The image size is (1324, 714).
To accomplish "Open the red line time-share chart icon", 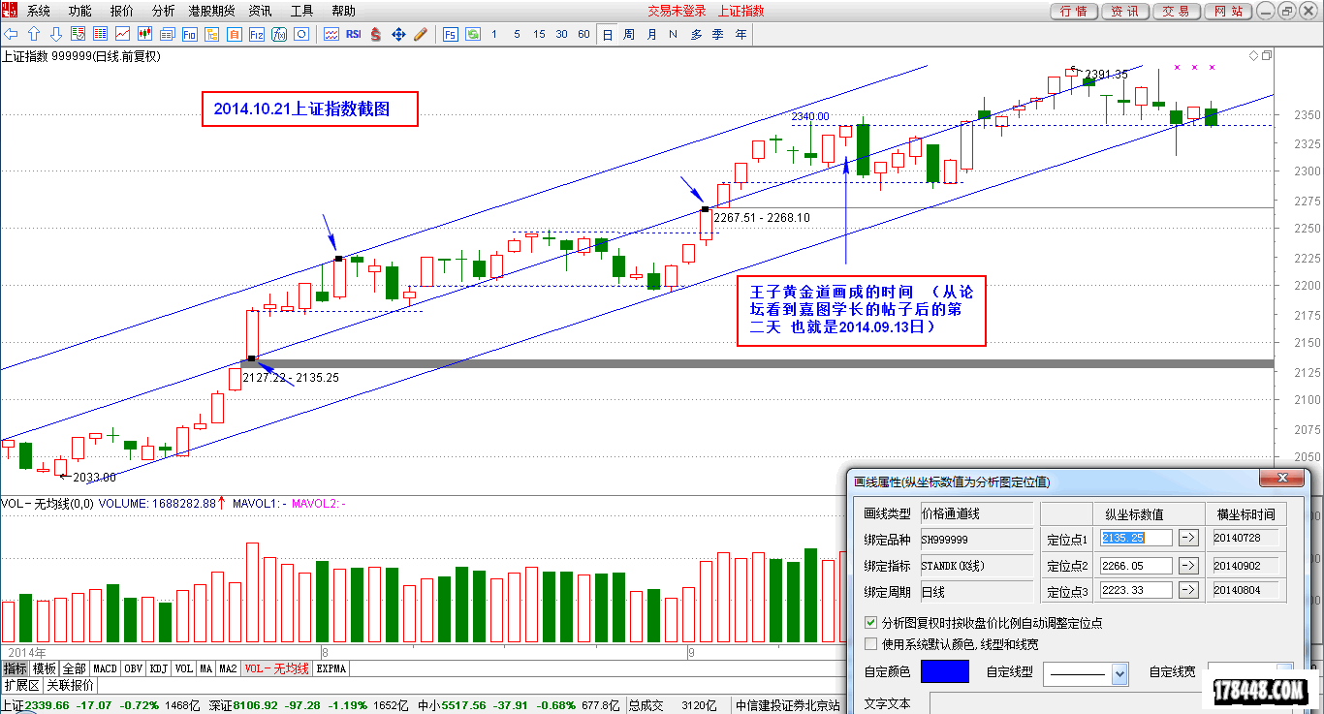I will tap(122, 34).
